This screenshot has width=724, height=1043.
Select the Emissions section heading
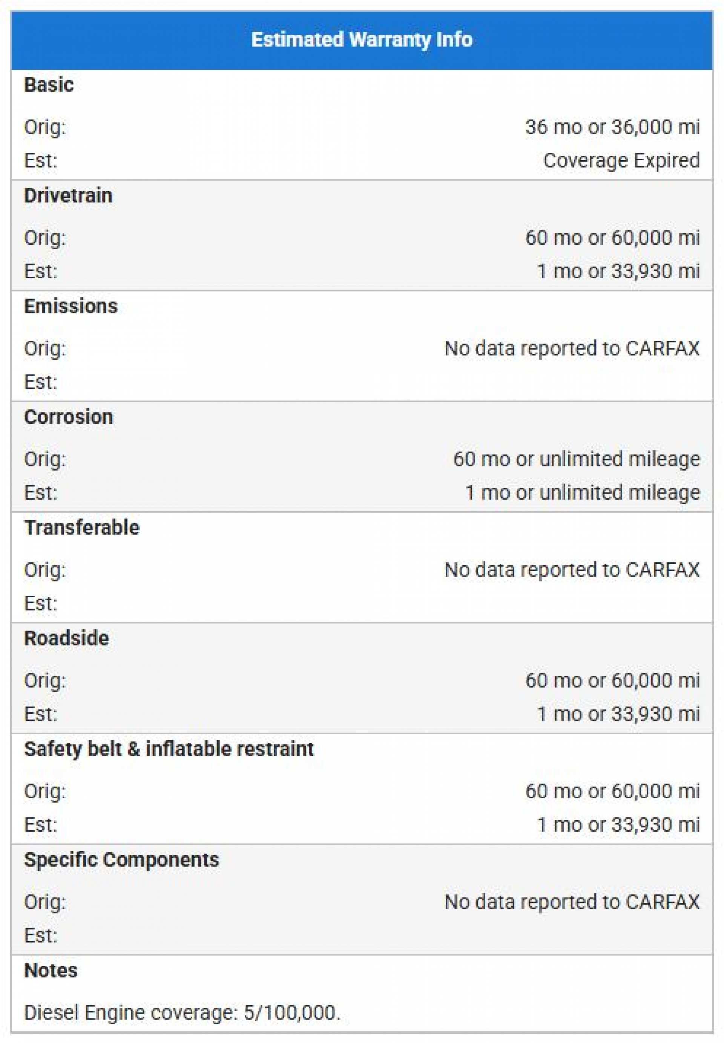70,306
